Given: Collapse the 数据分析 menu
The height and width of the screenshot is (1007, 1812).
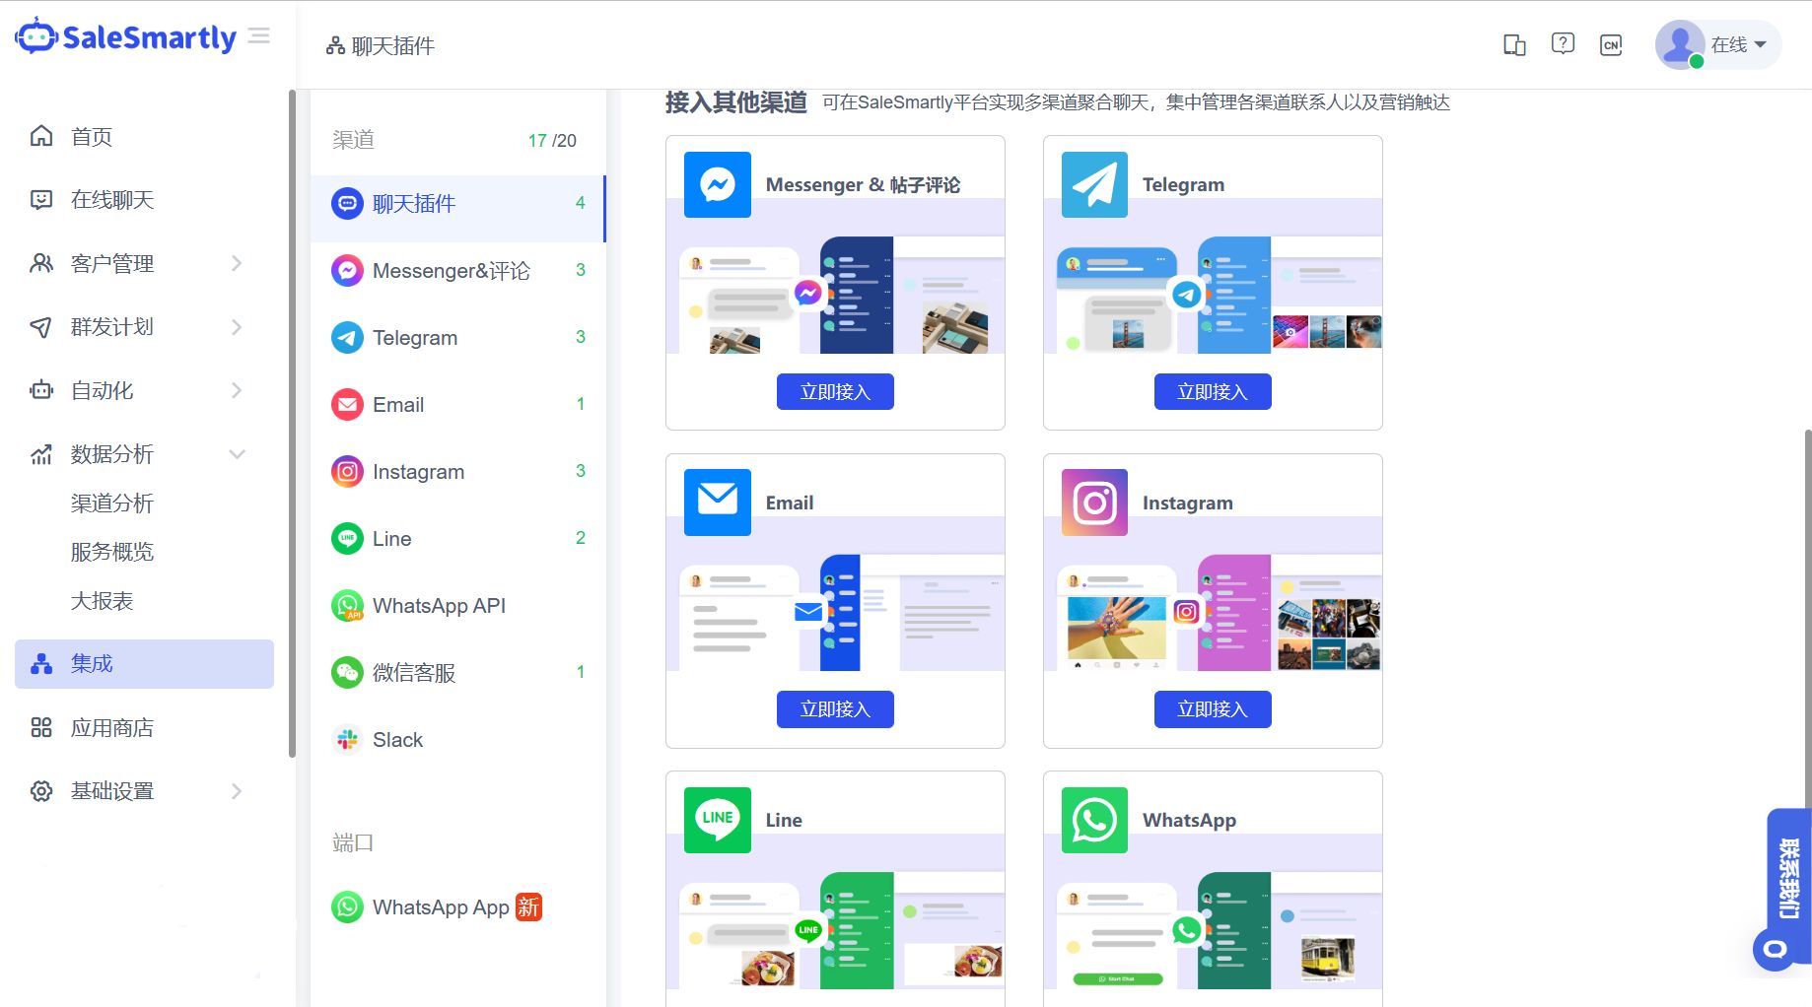Looking at the screenshot, I should 144,454.
